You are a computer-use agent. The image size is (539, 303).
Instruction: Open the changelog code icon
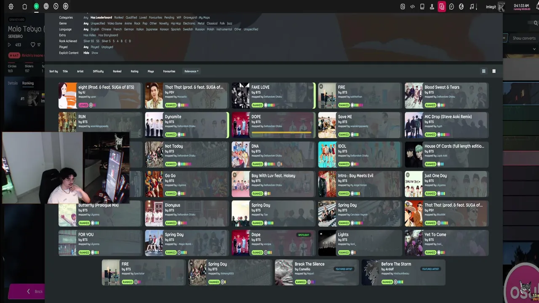pyautogui.click(x=412, y=6)
